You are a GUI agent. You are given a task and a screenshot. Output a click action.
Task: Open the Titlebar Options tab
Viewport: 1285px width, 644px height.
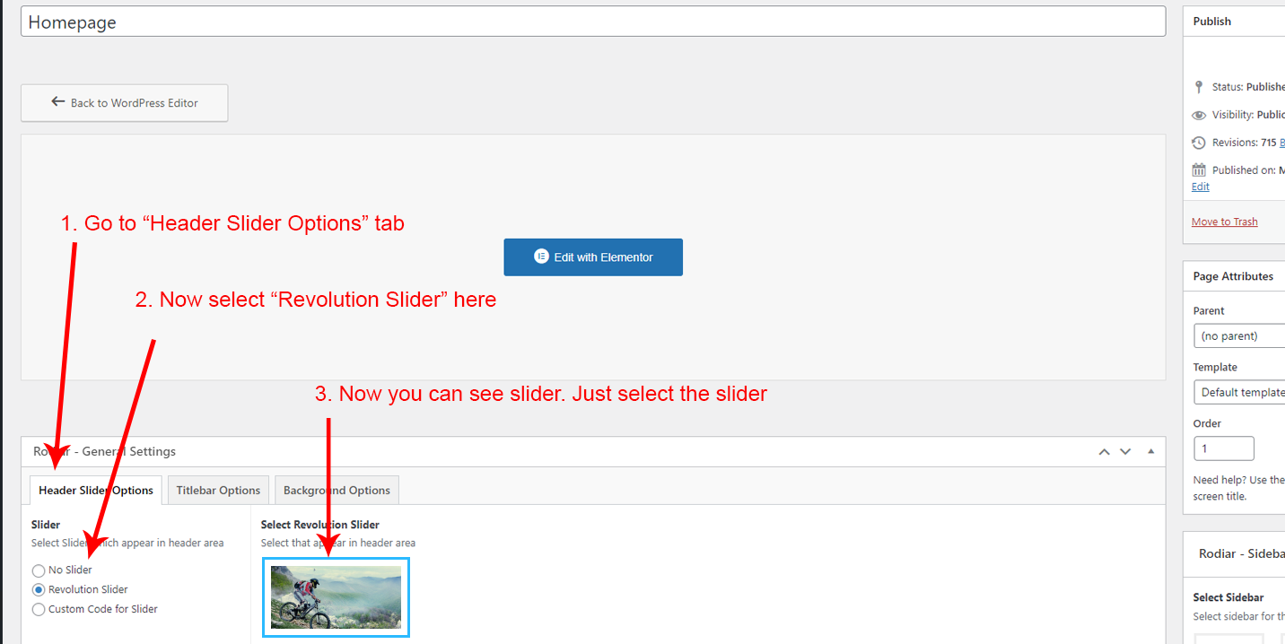[x=218, y=491]
